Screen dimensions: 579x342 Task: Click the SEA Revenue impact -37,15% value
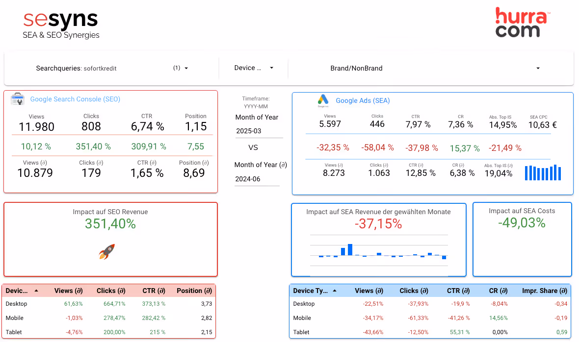[378, 224]
